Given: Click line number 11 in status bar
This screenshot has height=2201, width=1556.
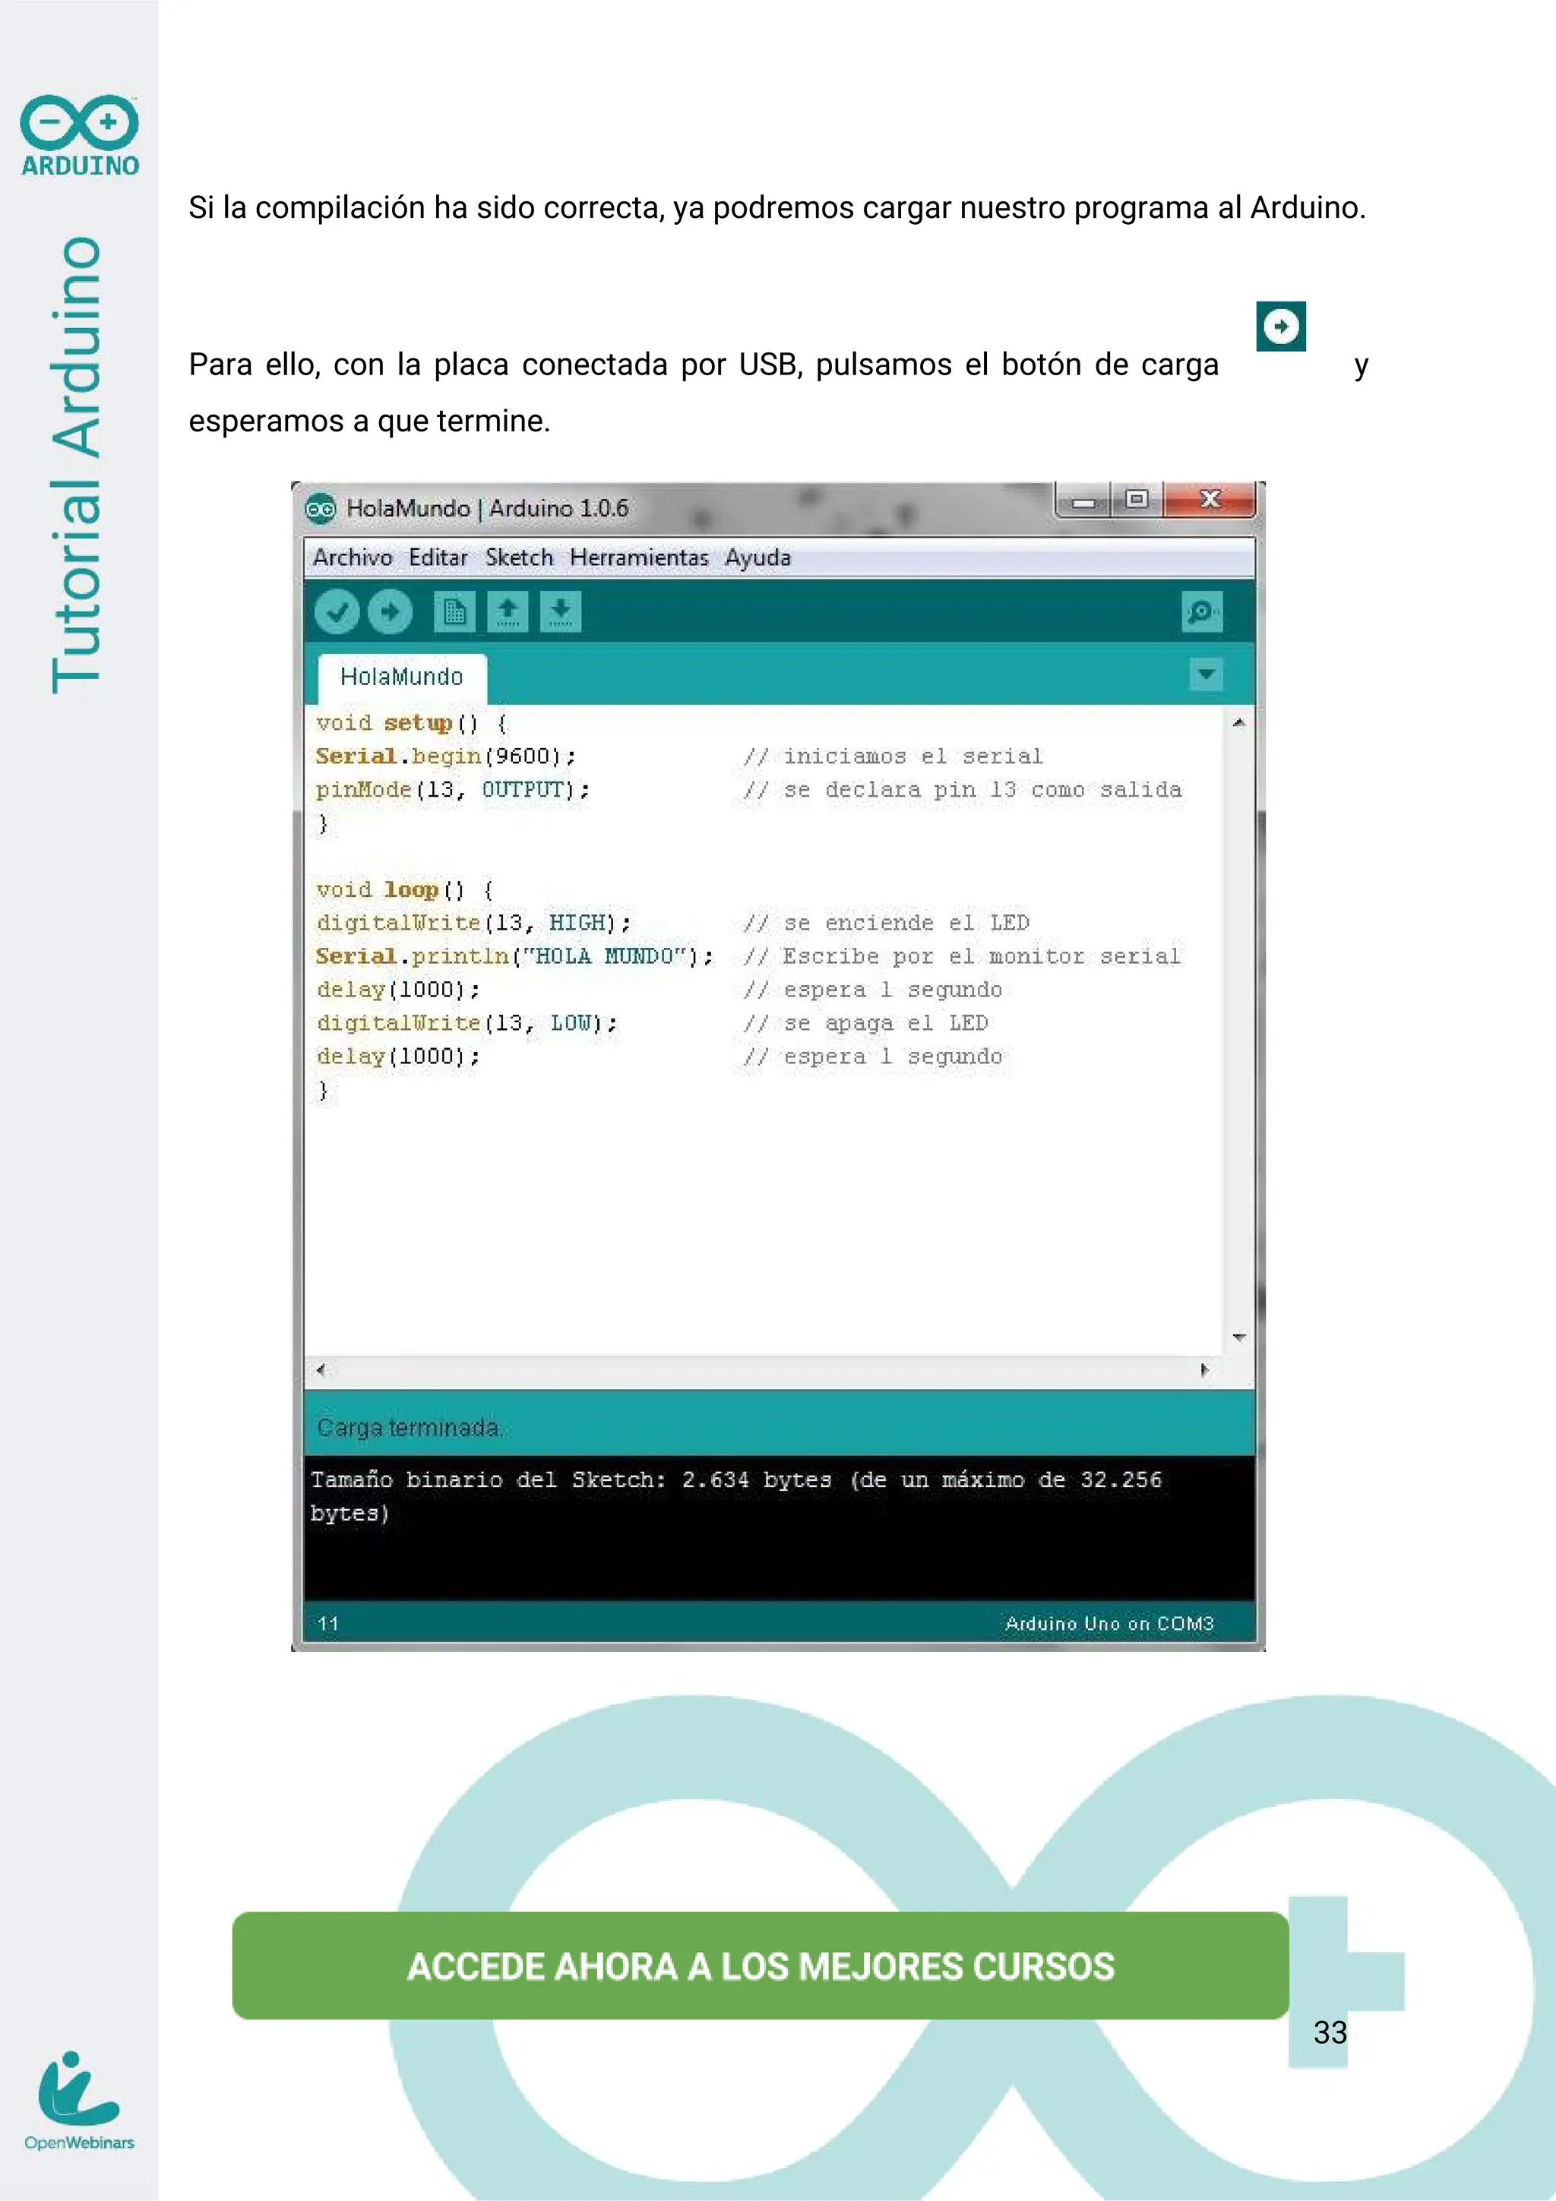Looking at the screenshot, I should (x=328, y=1624).
